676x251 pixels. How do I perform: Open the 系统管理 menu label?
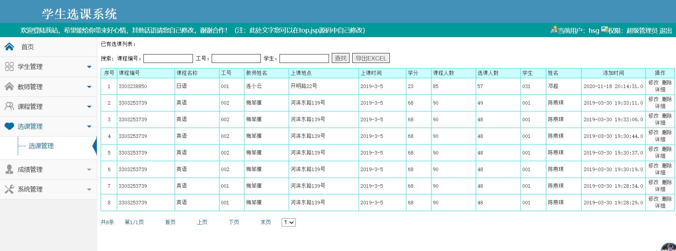[30, 189]
